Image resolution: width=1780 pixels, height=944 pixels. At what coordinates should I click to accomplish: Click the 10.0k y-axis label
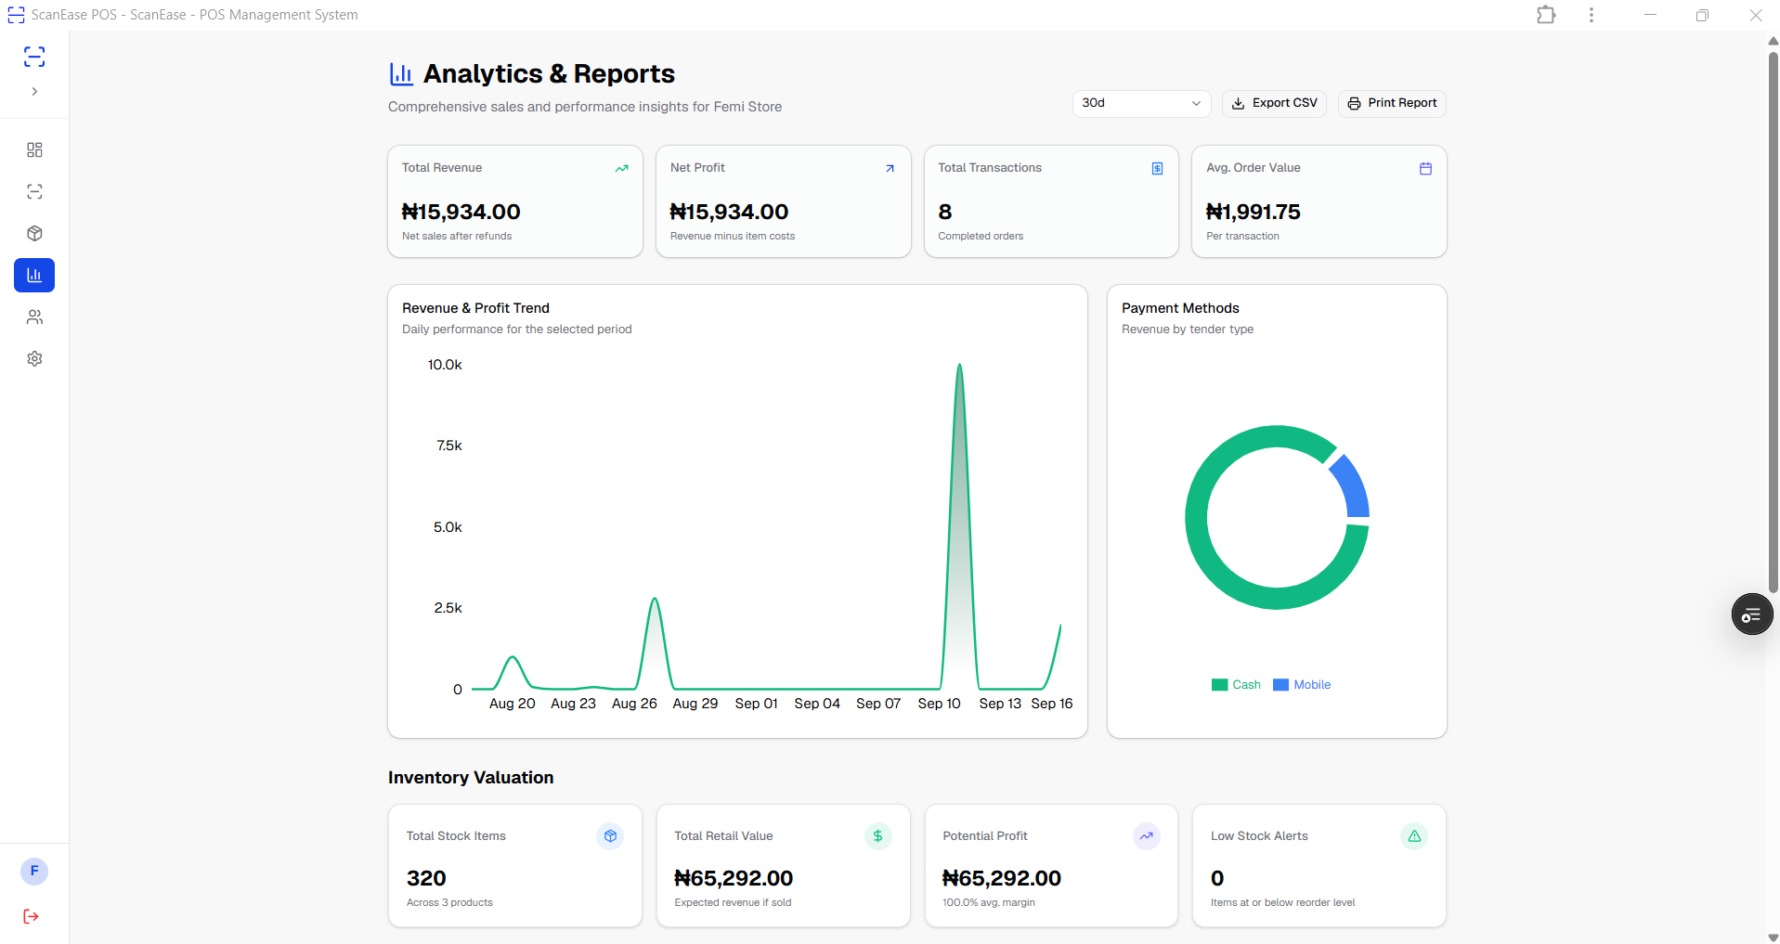tap(445, 365)
